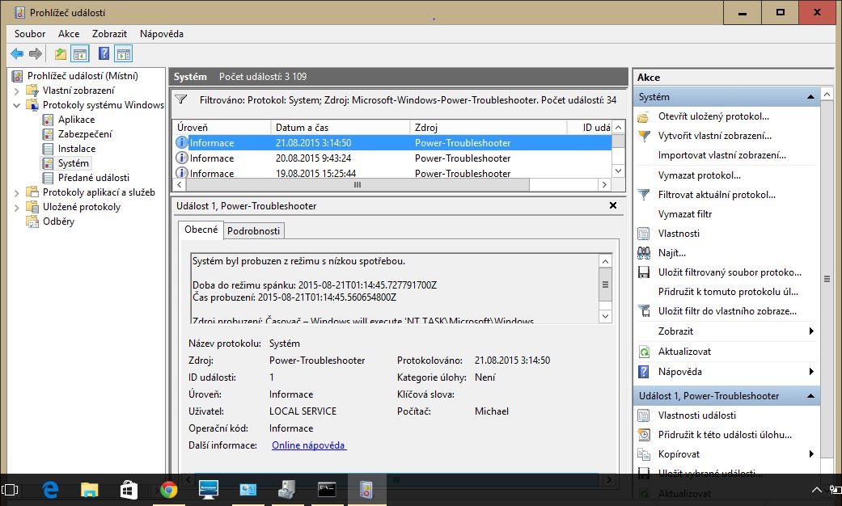Toggle the console tree pane toolbar icon
This screenshot has height=506, width=842.
coord(80,54)
